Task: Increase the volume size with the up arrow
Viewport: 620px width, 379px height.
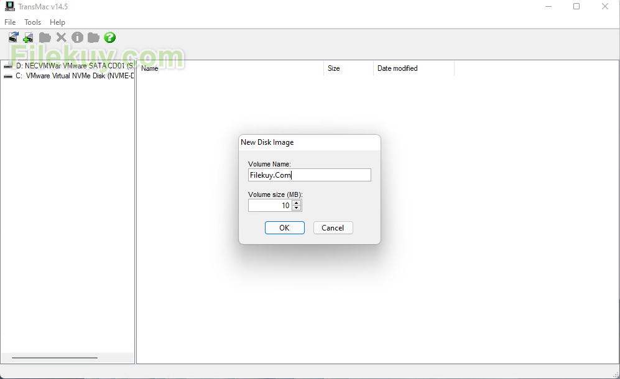Action: (297, 203)
